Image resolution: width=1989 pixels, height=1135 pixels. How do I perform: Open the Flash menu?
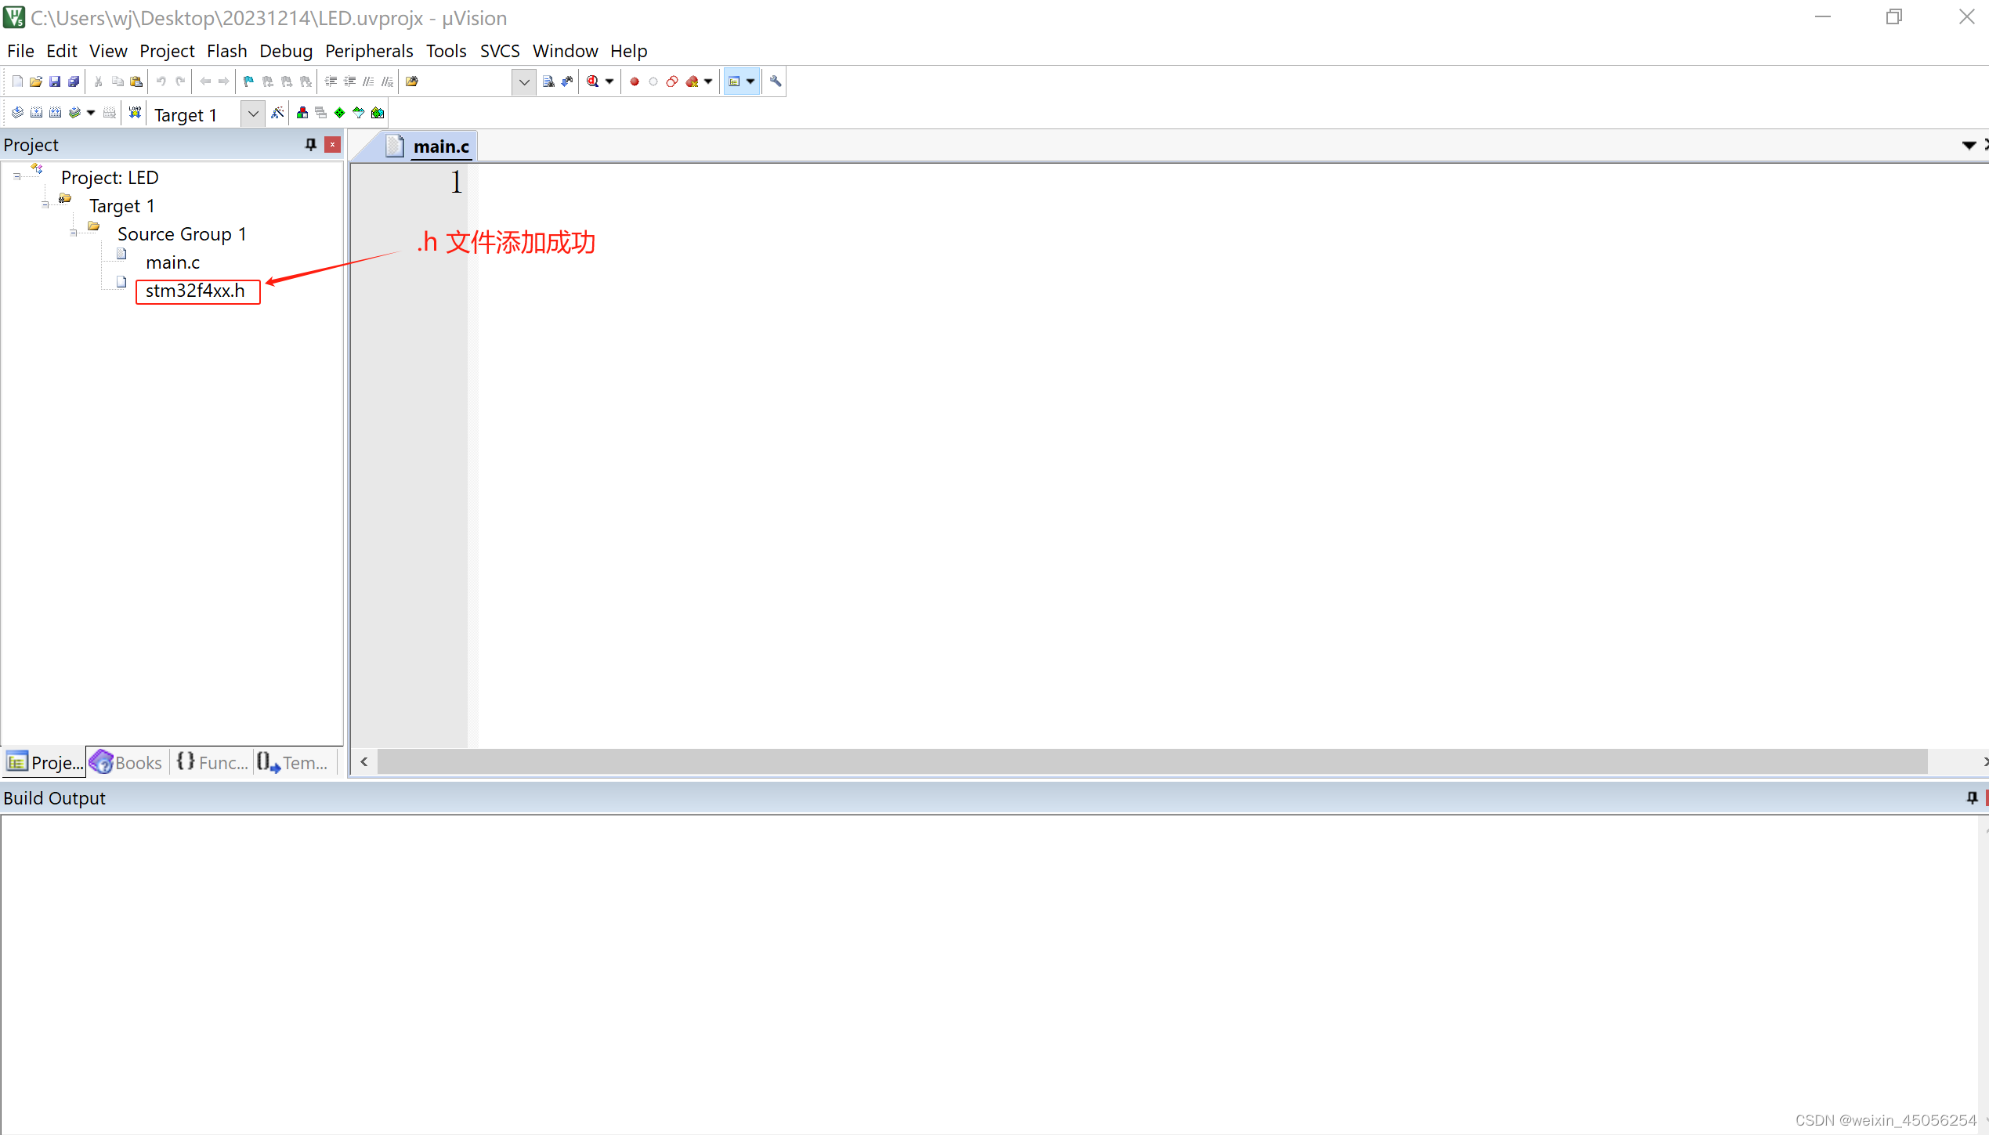pos(226,51)
